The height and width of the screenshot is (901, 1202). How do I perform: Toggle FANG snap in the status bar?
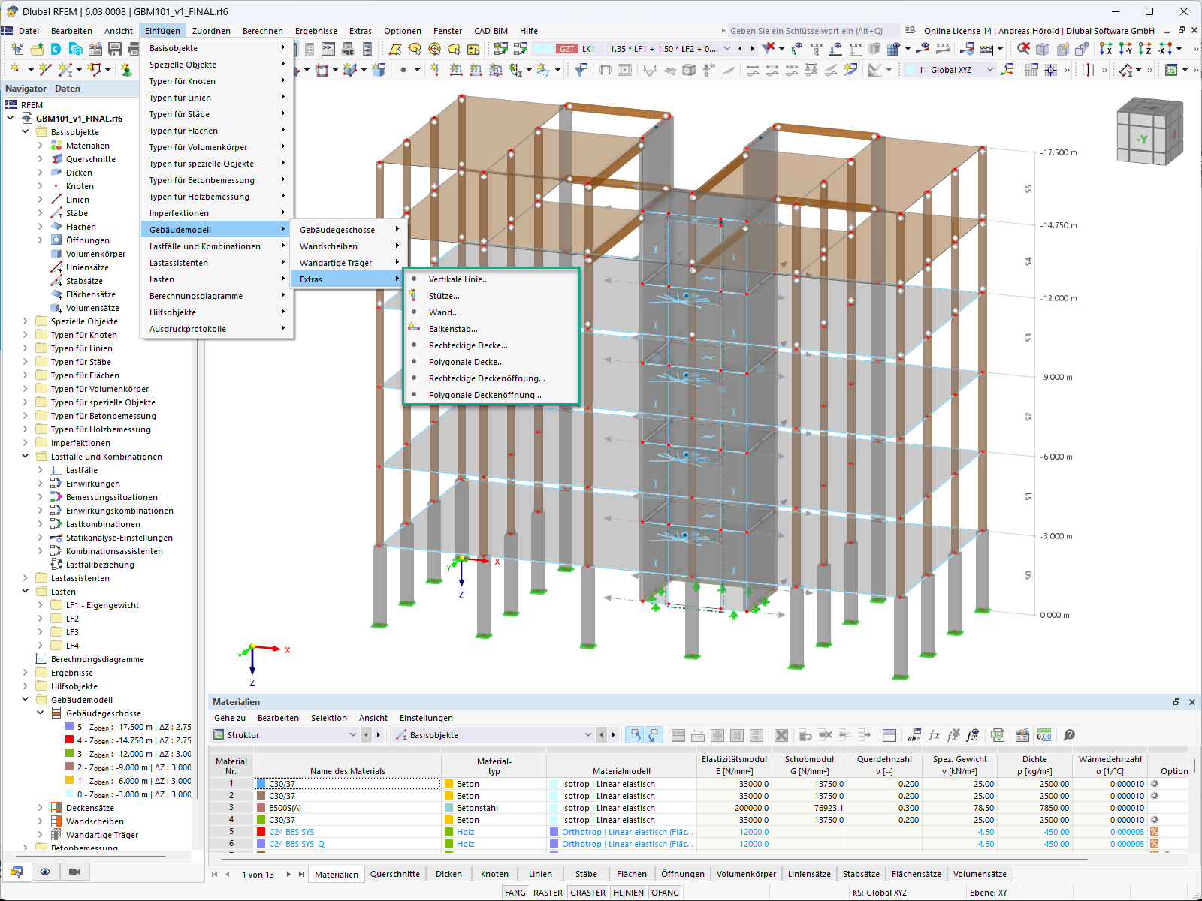(x=515, y=893)
